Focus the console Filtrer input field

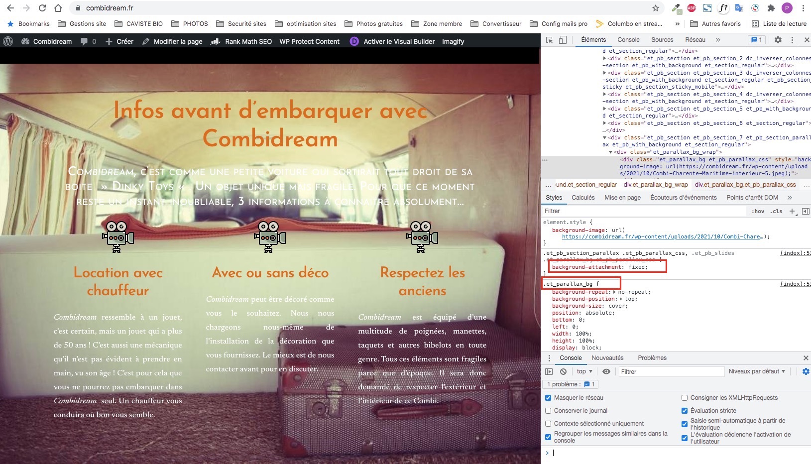click(x=671, y=371)
